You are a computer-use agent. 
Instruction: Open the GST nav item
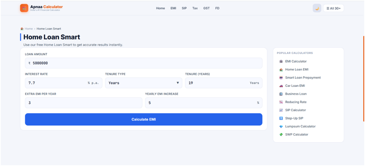(x=206, y=8)
